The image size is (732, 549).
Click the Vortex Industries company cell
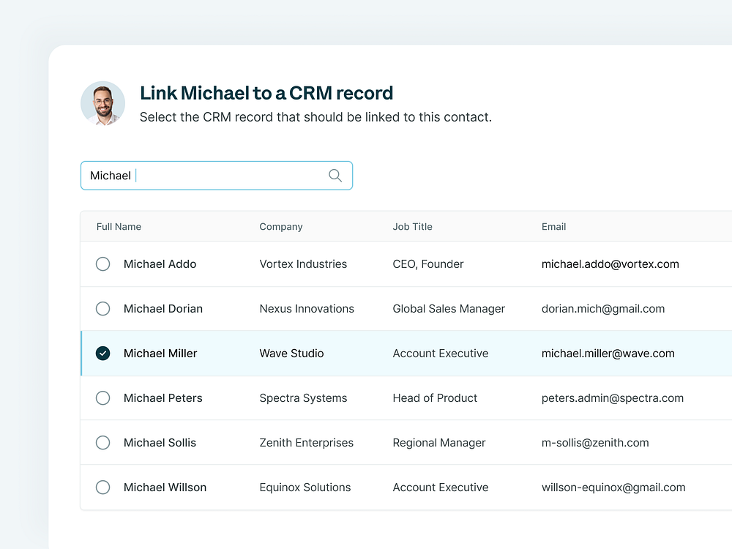coord(303,264)
